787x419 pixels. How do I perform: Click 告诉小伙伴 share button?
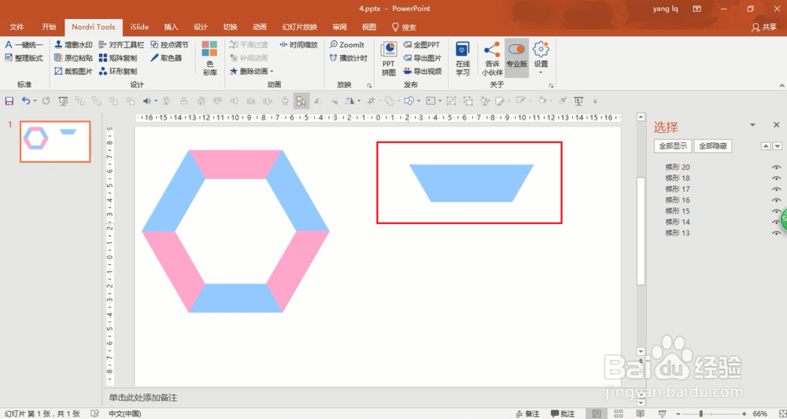[x=492, y=58]
